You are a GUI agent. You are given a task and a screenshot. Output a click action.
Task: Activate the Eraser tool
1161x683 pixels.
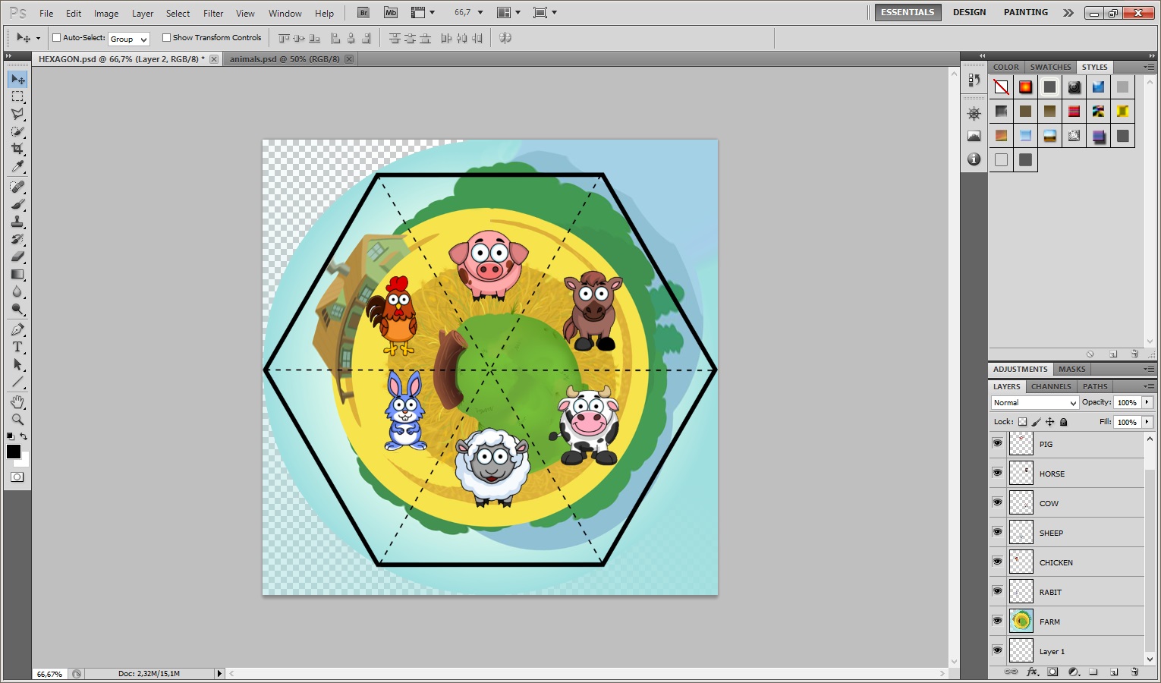click(x=17, y=257)
